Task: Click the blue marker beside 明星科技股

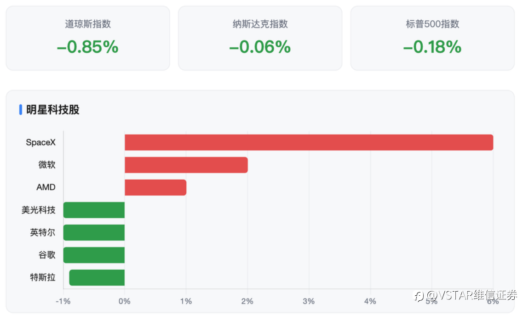Action: tap(21, 110)
